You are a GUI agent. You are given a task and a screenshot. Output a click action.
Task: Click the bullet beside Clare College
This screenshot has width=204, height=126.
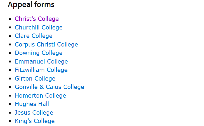click(x=10, y=36)
